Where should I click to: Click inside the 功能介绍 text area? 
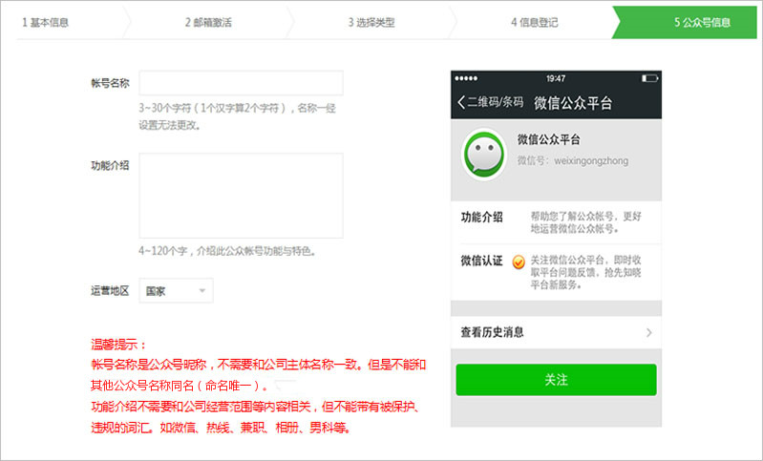(241, 197)
